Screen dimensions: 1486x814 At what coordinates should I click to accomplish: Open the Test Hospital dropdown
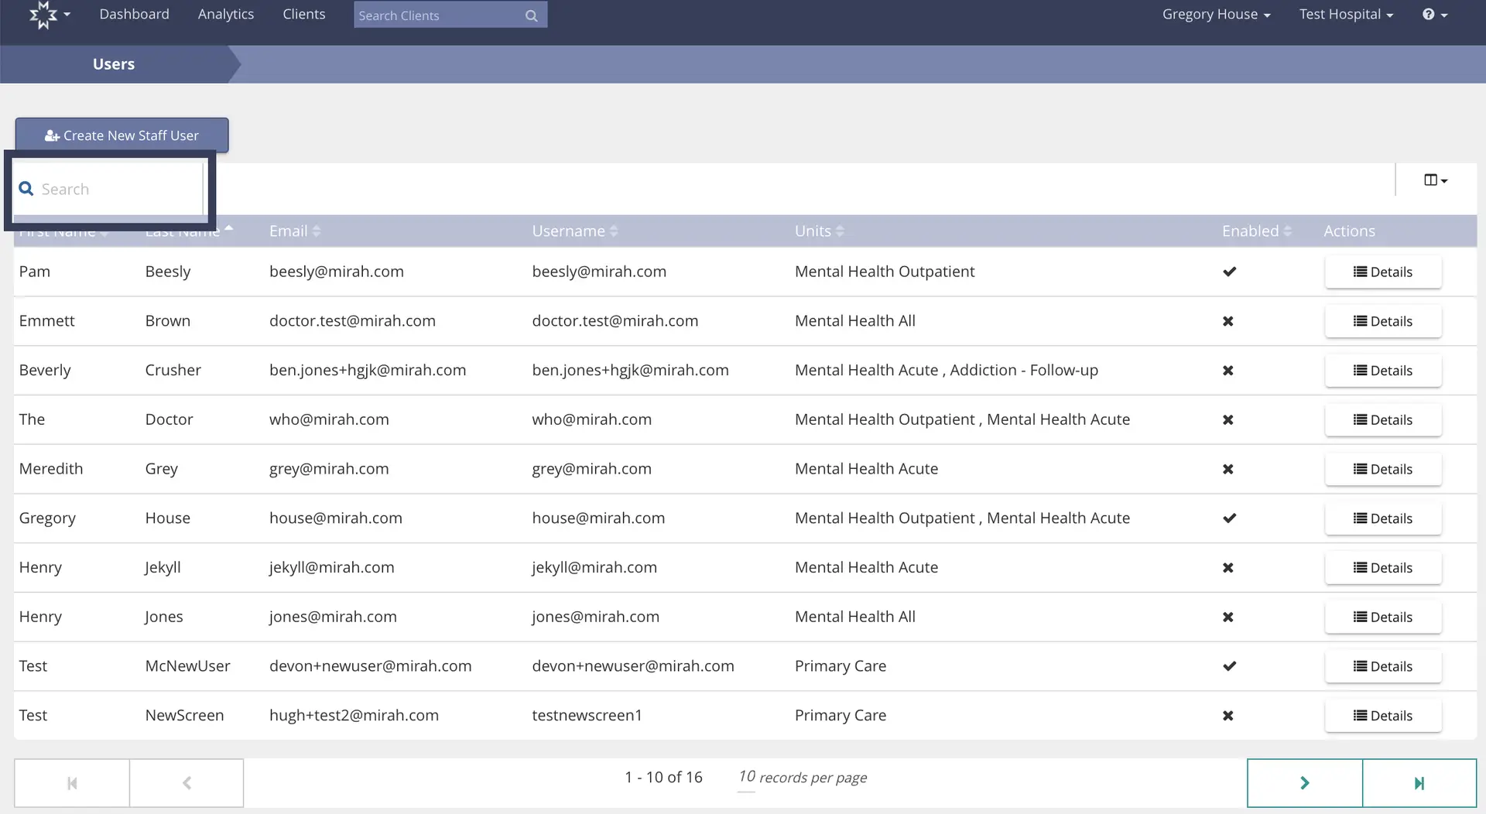click(x=1346, y=14)
